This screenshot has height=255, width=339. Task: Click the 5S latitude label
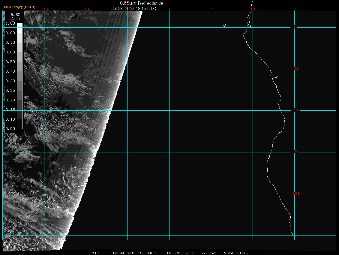coord(297,69)
